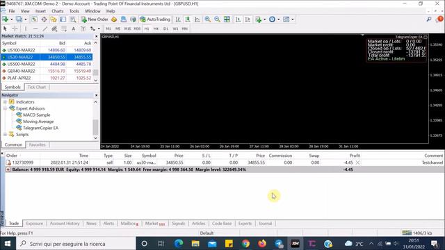Close order 132730999 with X button

pyautogui.click(x=357, y=162)
